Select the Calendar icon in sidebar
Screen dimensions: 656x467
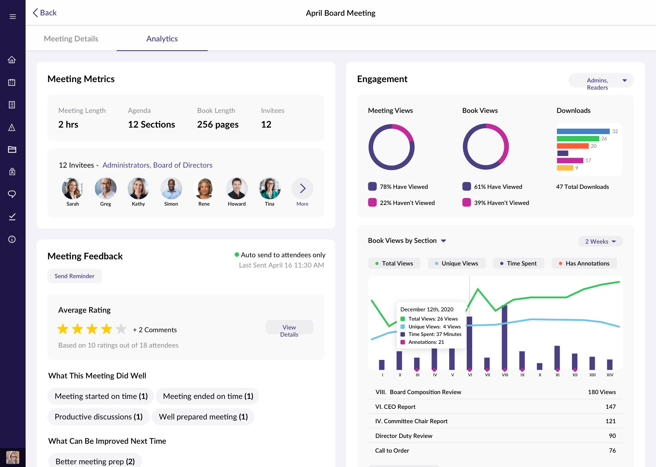pos(12,82)
